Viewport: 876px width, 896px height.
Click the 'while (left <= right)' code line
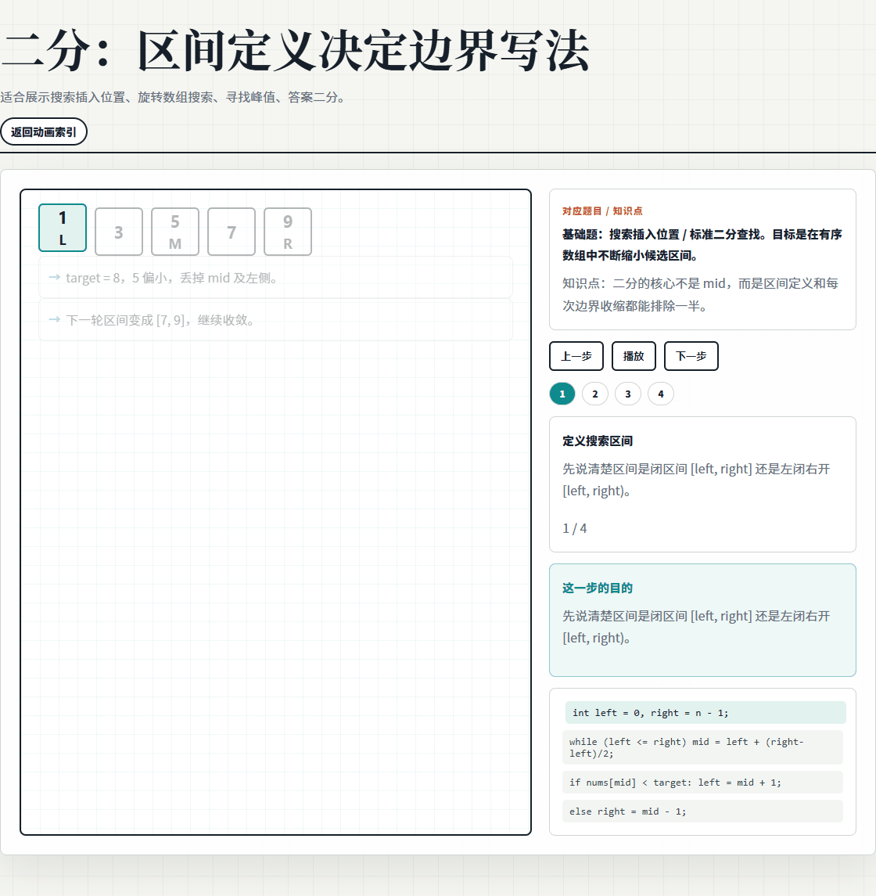702,747
